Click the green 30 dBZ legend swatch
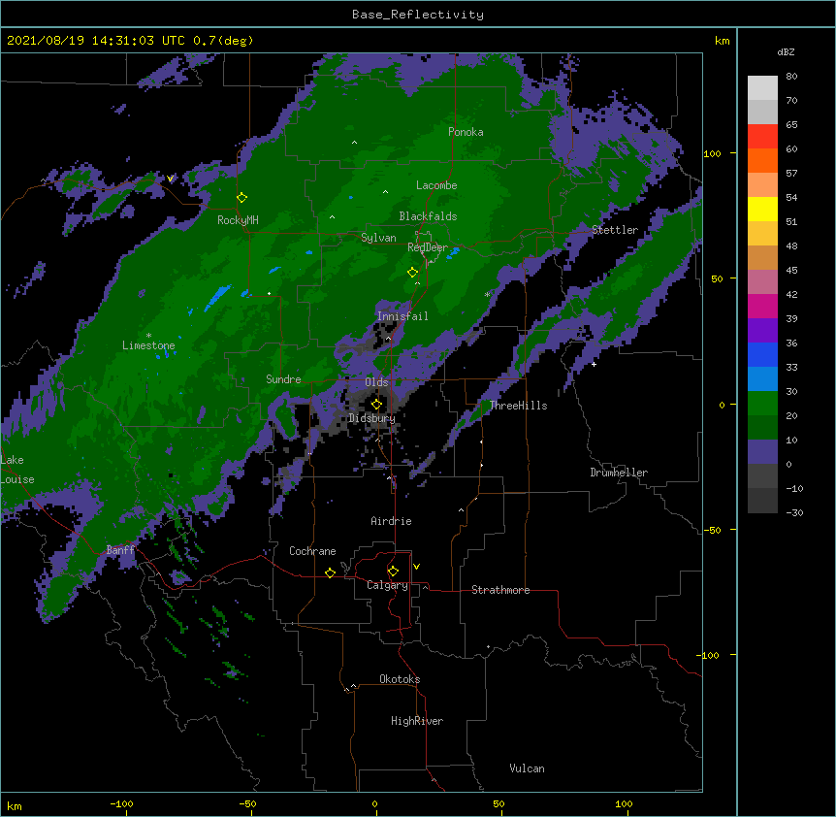Screen dimensions: 836x817 coord(762,404)
